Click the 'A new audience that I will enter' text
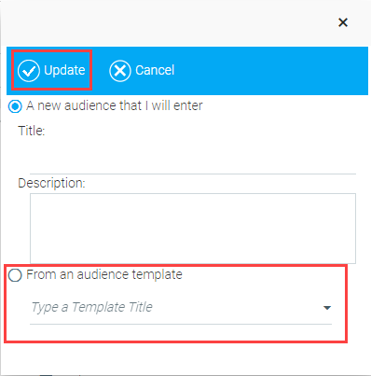 115,105
